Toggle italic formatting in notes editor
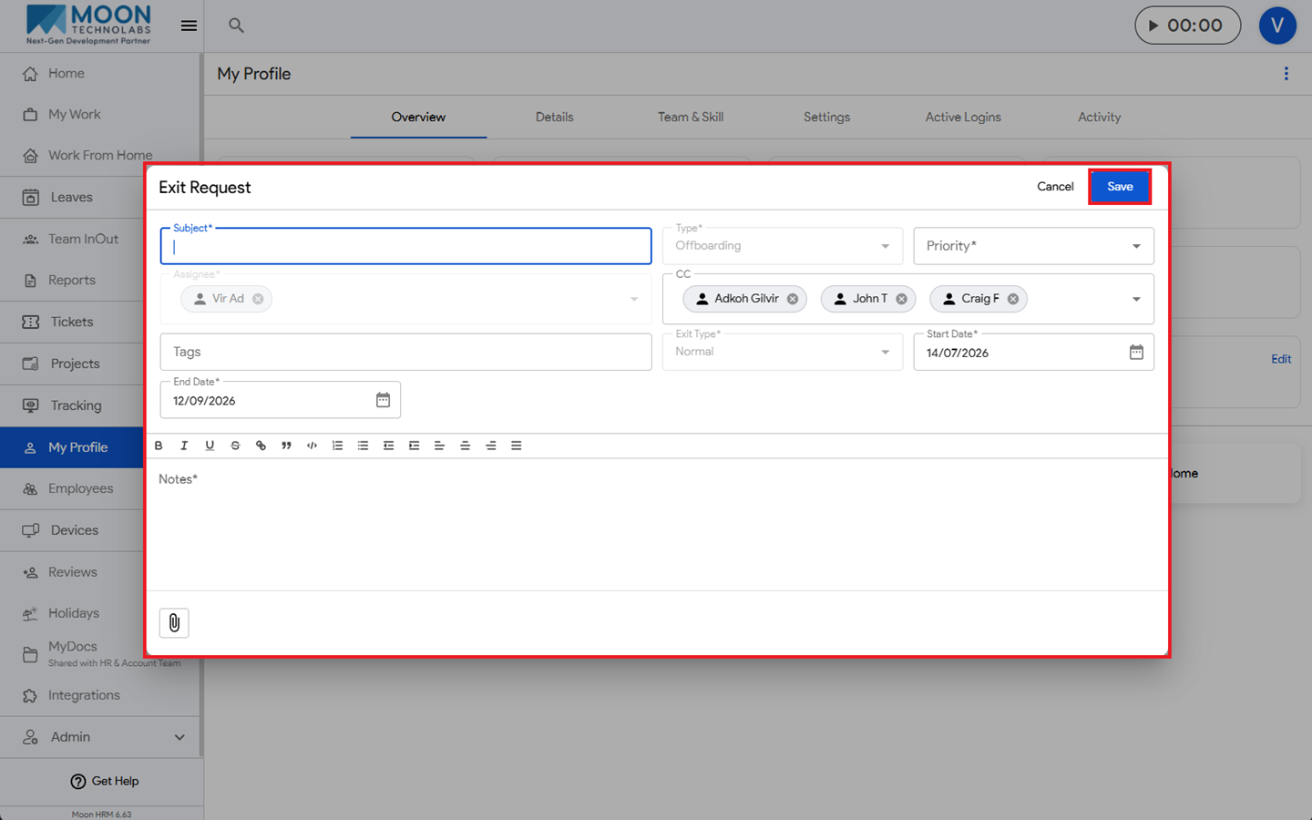Screen dimensions: 1312x820 coord(184,446)
